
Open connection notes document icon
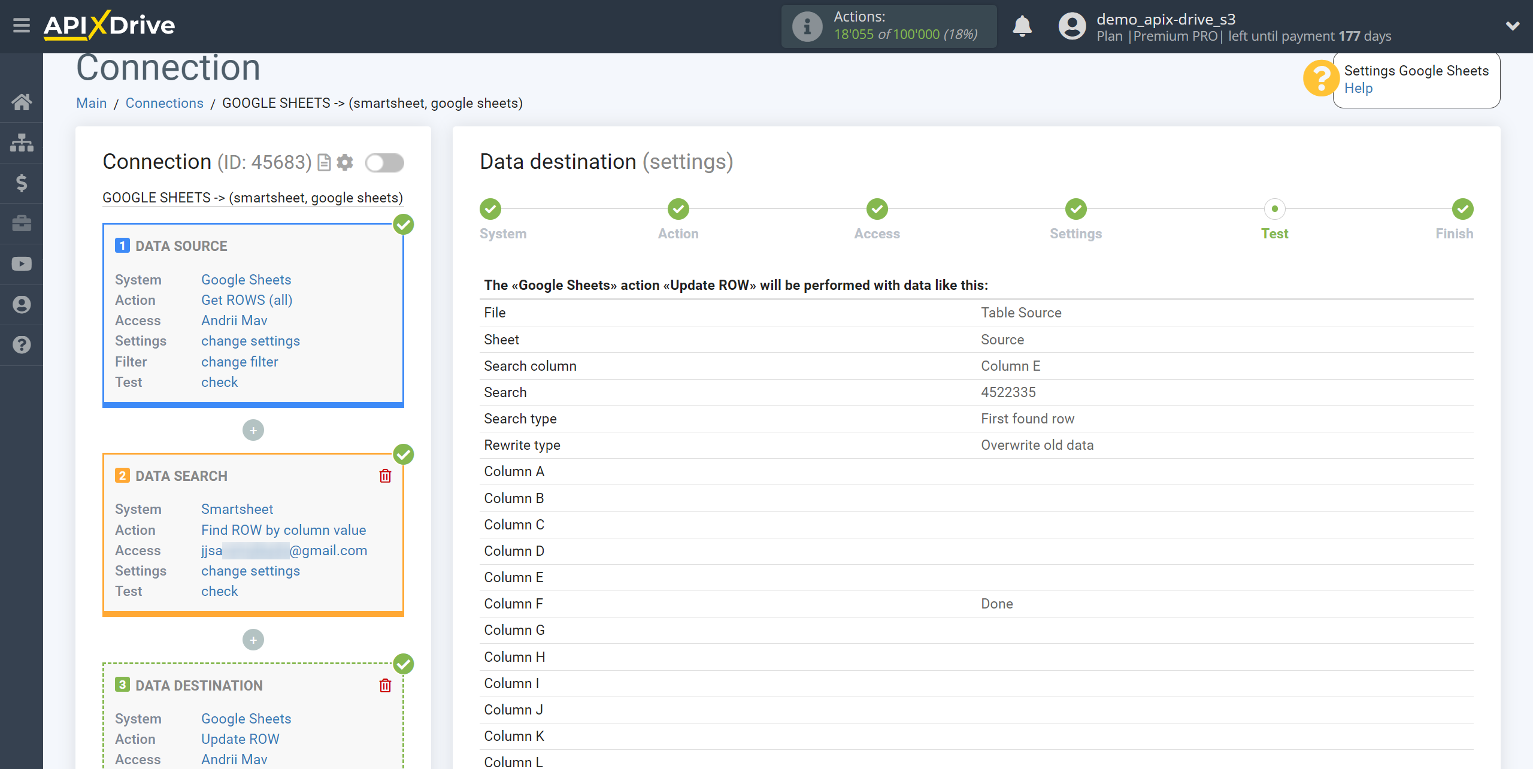click(324, 162)
